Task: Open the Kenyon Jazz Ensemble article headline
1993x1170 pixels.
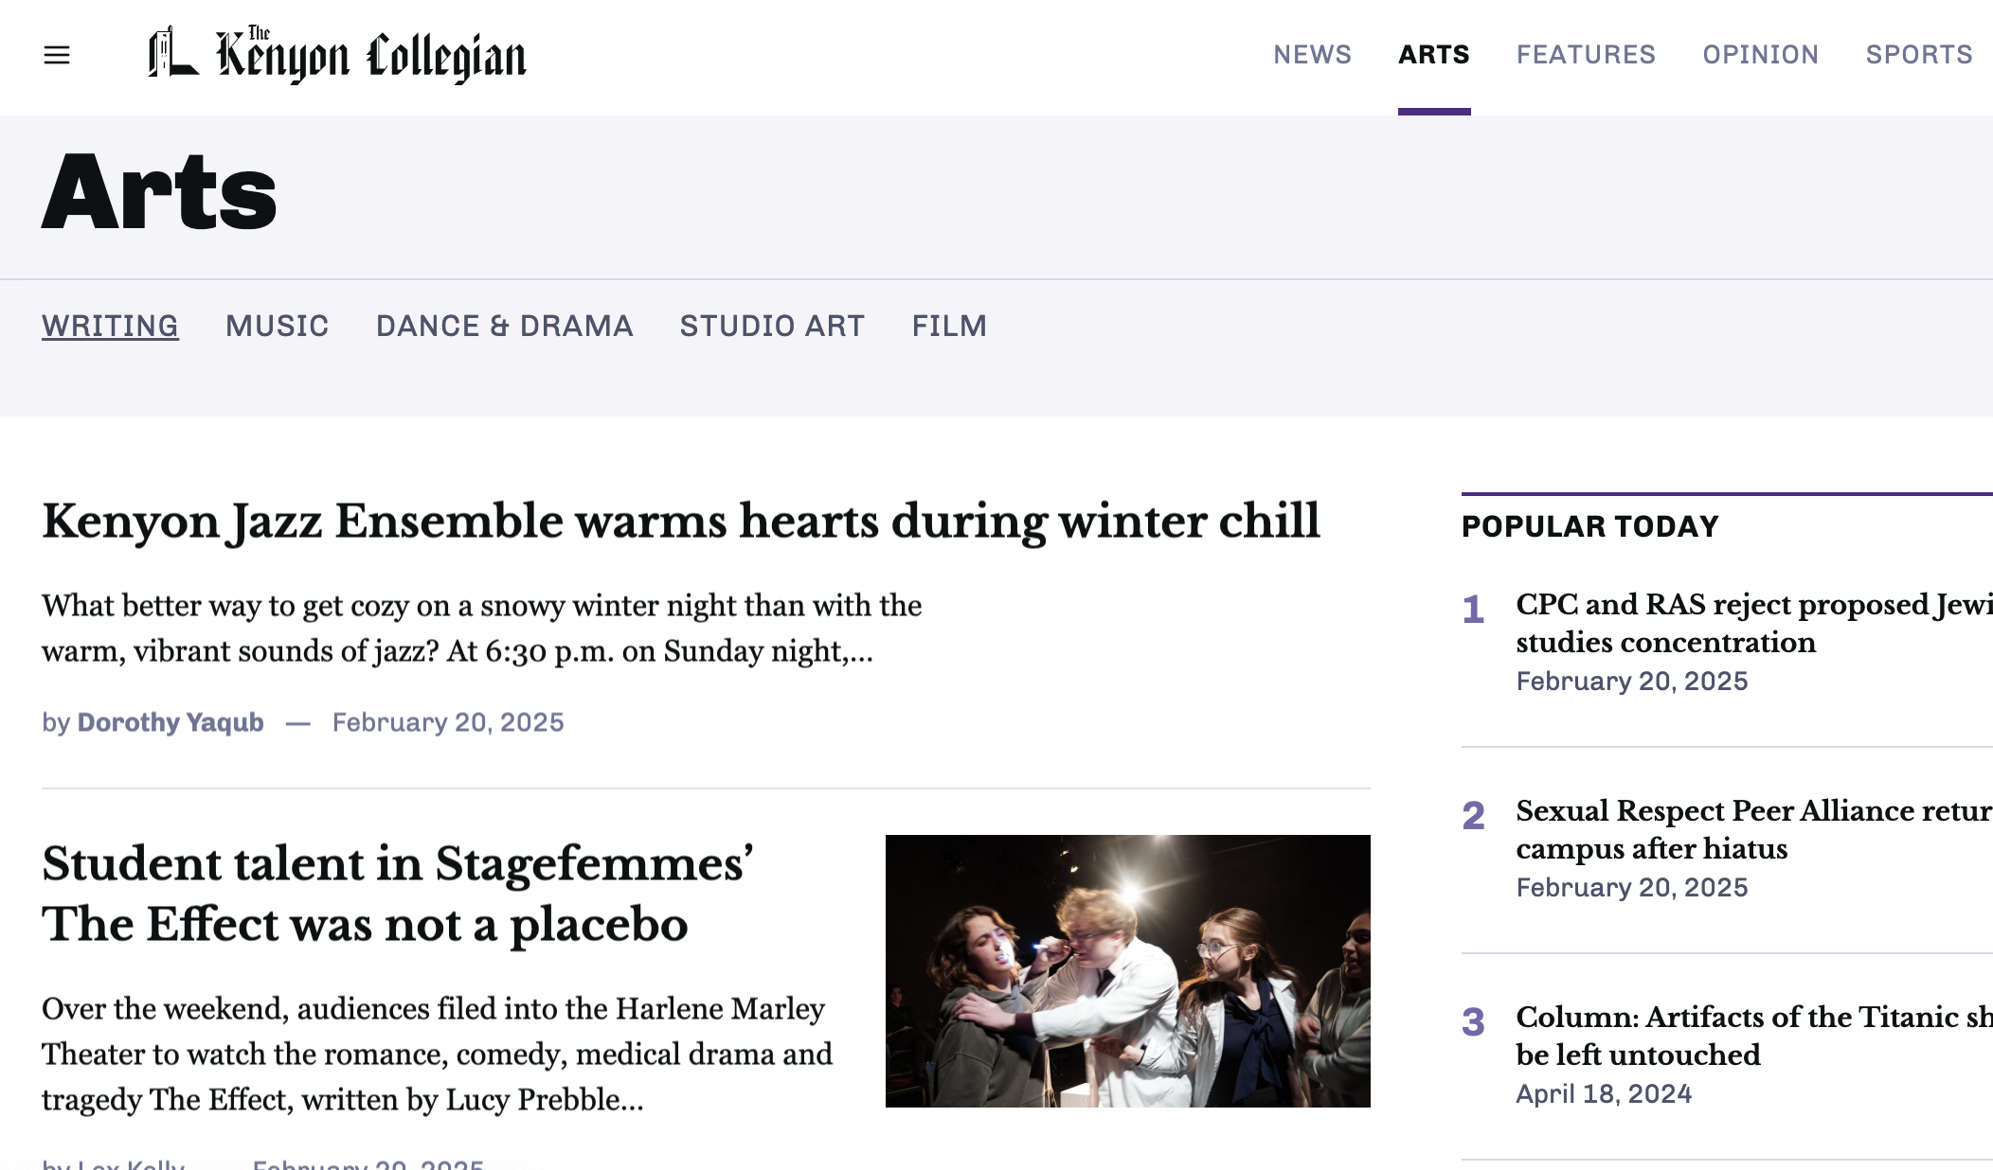Action: point(681,522)
